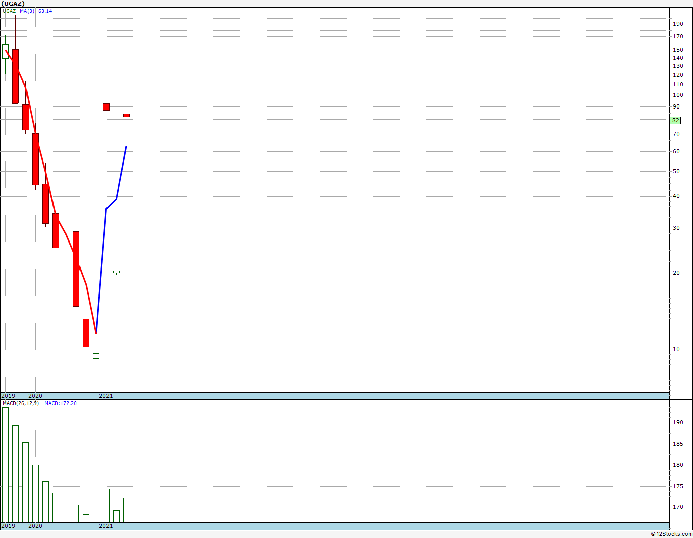Click 190 on the price chart axis
Viewport: 693px width, 538px height.
pos(678,24)
